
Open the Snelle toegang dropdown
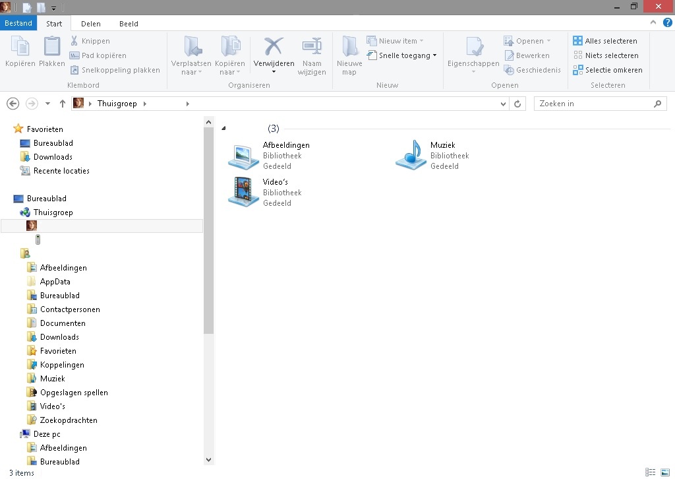click(401, 55)
